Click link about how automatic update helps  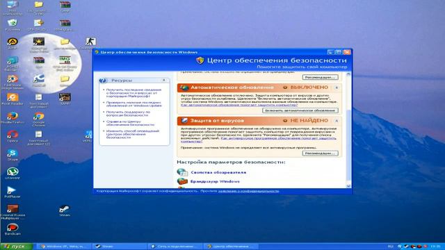click(239, 105)
